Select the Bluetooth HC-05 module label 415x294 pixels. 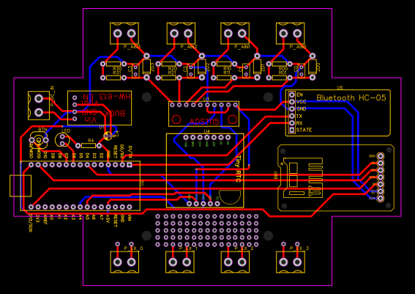tap(351, 98)
